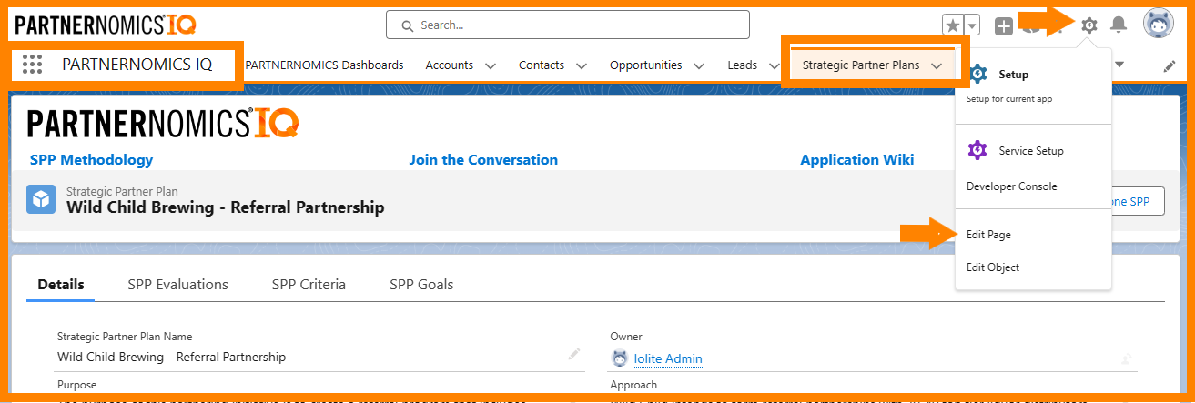The image size is (1195, 403).
Task: Open the favorites list dropdown arrow
Action: coord(972,25)
